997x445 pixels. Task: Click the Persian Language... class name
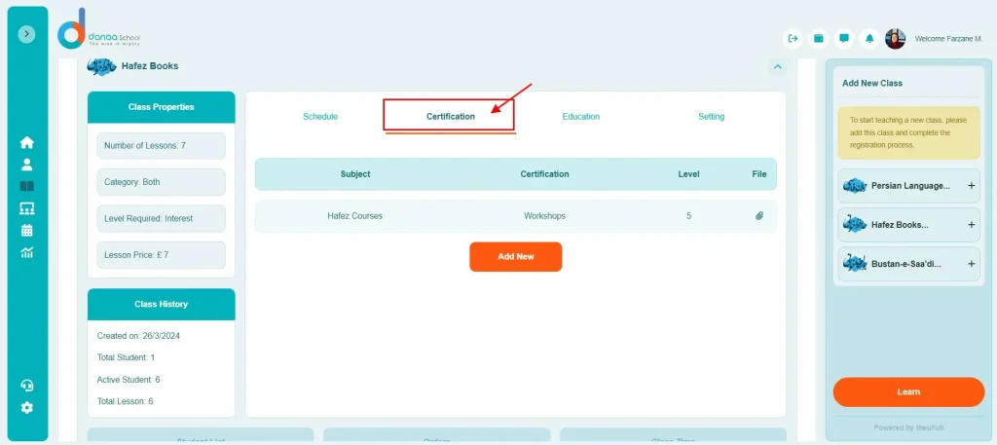click(x=910, y=186)
